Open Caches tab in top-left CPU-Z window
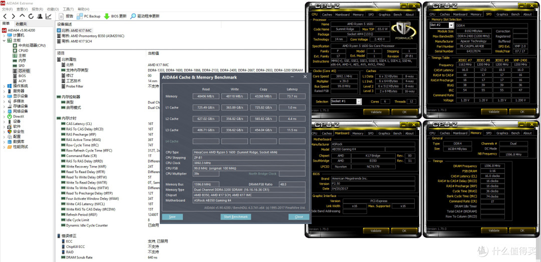The width and height of the screenshot is (541, 262). [x=327, y=14]
